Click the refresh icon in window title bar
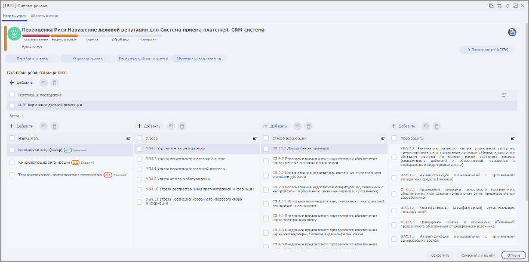The width and height of the screenshot is (529, 262). click(507, 5)
